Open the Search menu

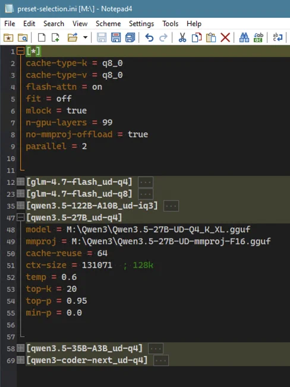pyautogui.click(x=54, y=24)
